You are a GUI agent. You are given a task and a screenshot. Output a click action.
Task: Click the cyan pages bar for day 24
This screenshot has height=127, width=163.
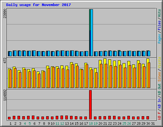(120, 54)
